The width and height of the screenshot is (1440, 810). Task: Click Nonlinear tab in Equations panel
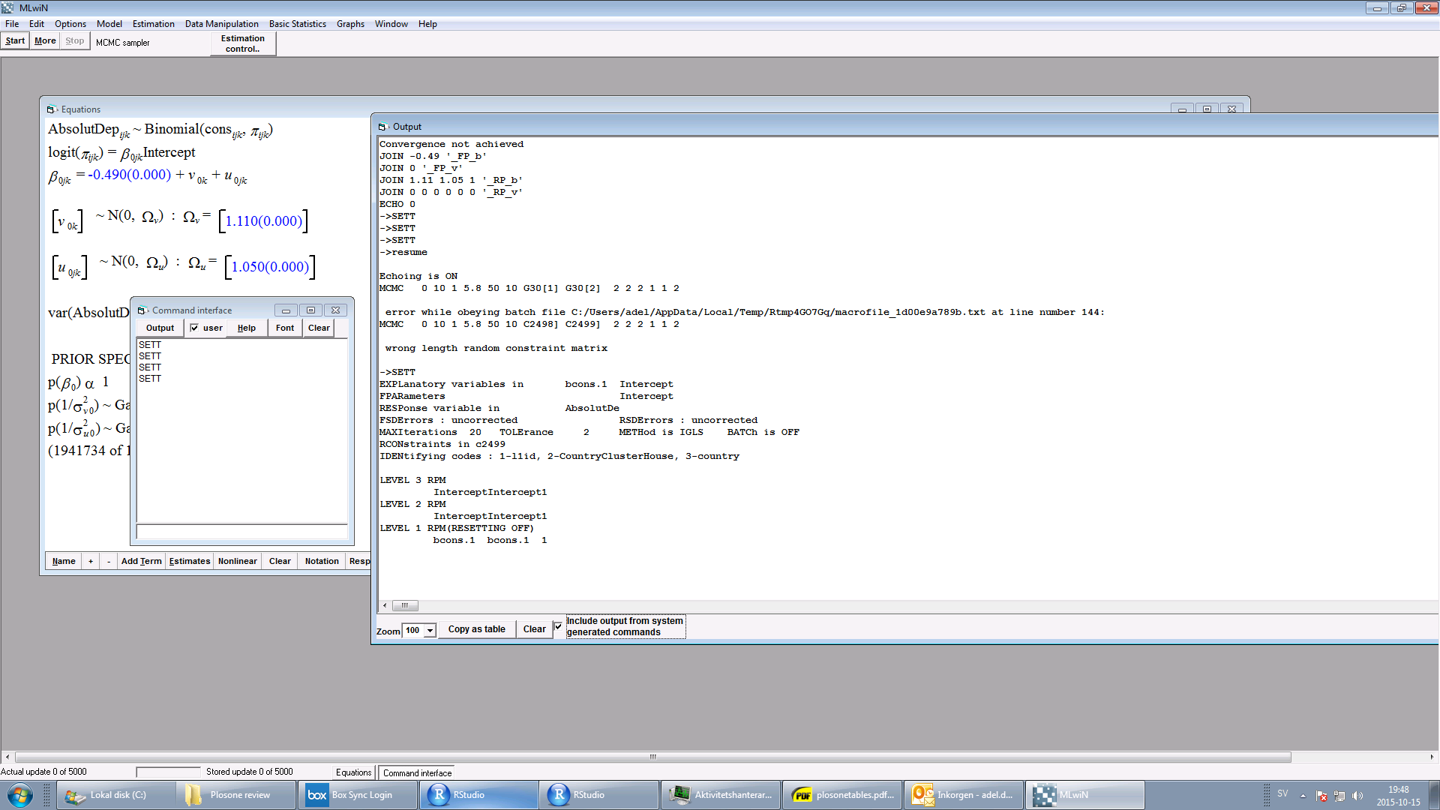click(236, 561)
